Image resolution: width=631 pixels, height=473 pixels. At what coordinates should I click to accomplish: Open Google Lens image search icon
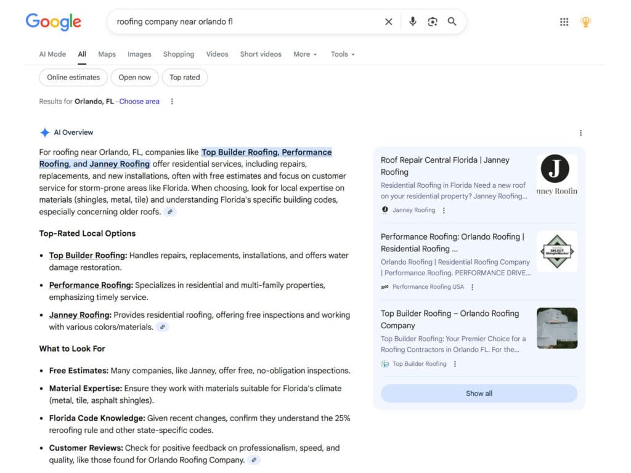tap(432, 22)
